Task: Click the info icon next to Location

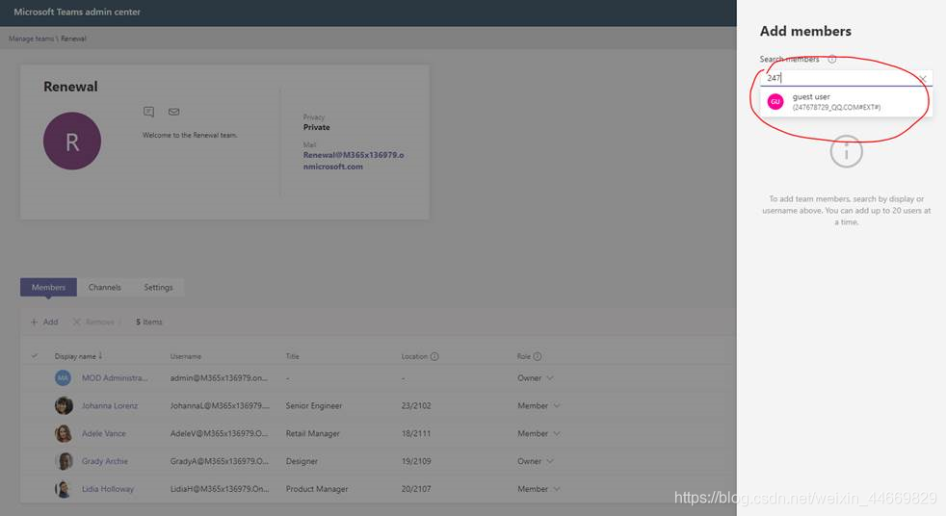Action: point(434,356)
